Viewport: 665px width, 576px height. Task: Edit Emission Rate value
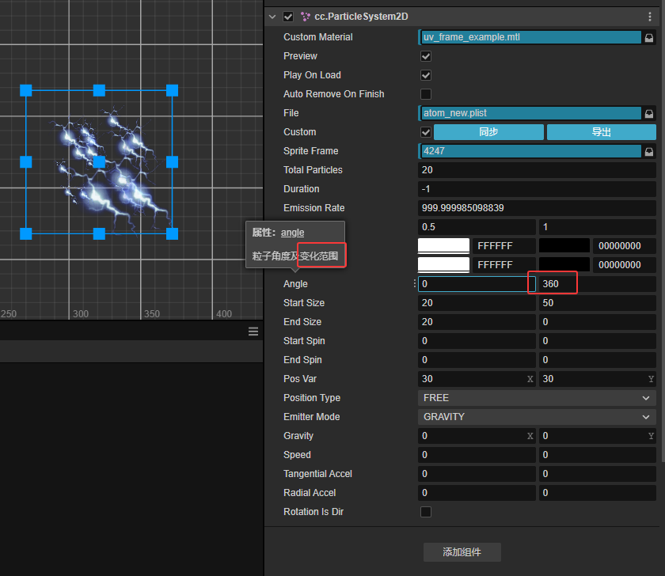coord(537,208)
